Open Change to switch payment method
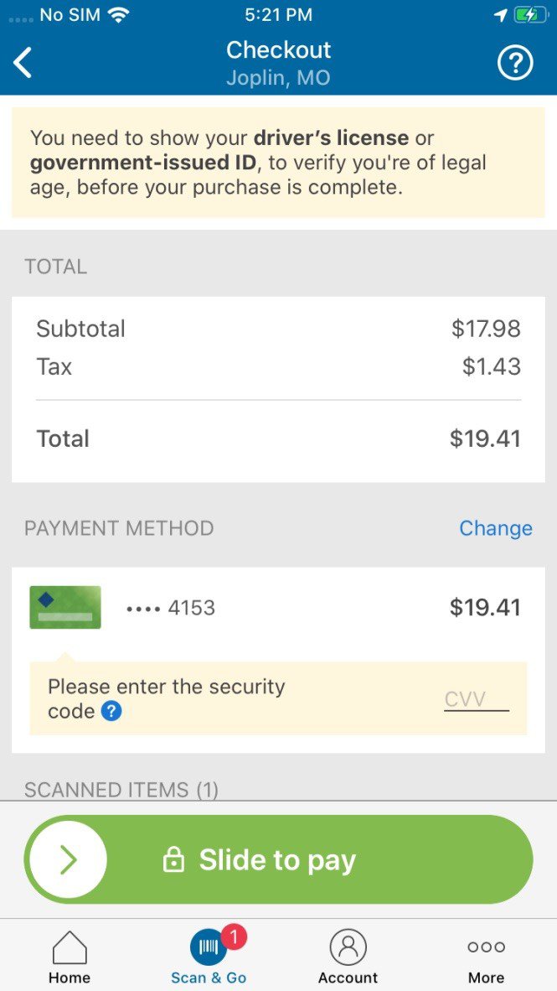This screenshot has width=557, height=991. pyautogui.click(x=496, y=528)
